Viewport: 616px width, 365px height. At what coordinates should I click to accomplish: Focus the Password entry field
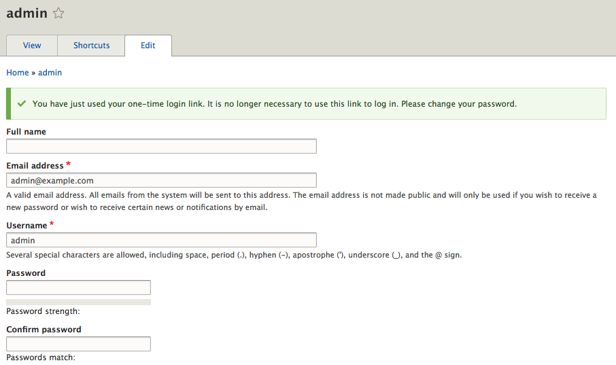pyautogui.click(x=78, y=288)
